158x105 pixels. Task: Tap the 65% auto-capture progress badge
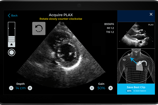(x=129, y=91)
